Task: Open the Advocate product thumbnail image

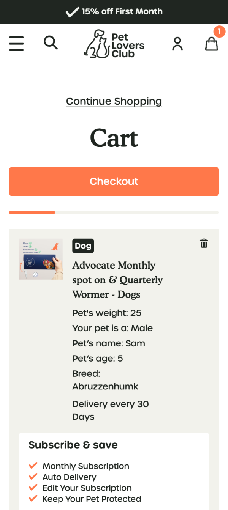Action: (x=41, y=259)
